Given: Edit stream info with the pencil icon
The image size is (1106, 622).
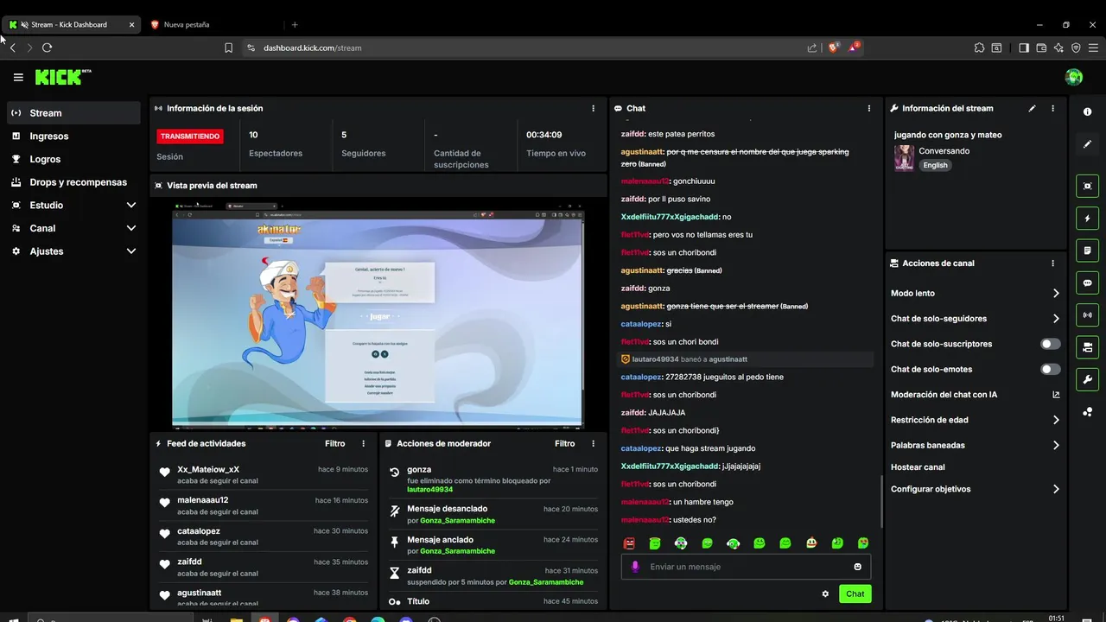Looking at the screenshot, I should (1032, 109).
